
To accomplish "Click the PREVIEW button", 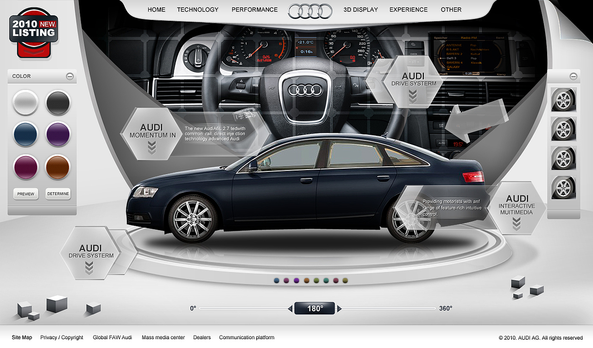I will pos(26,194).
